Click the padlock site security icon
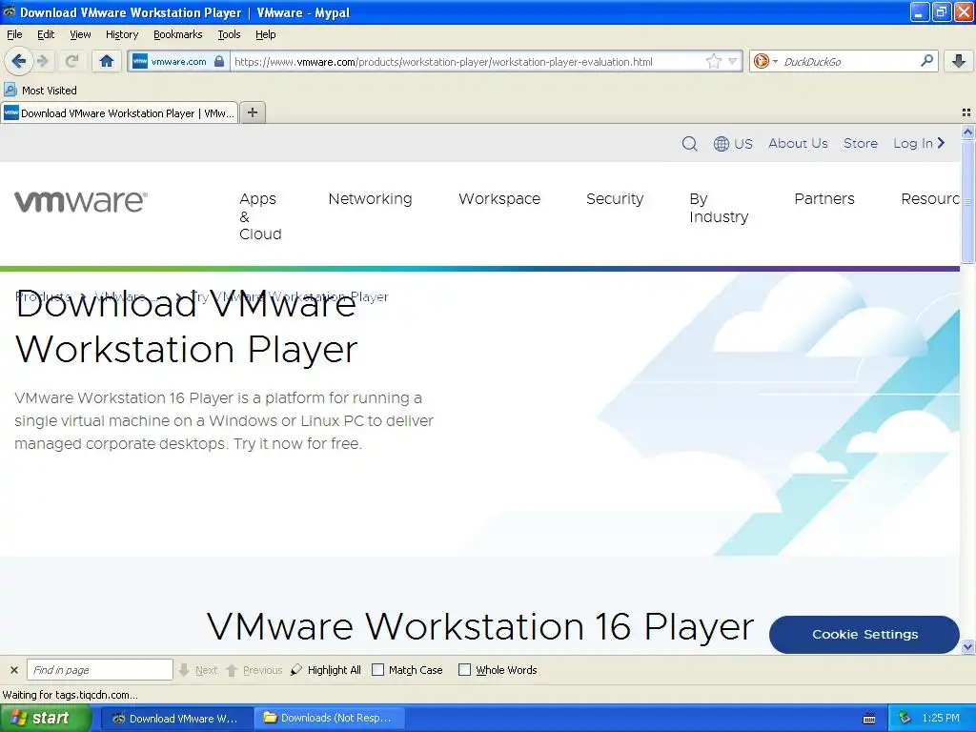The width and height of the screenshot is (976, 732). (219, 61)
